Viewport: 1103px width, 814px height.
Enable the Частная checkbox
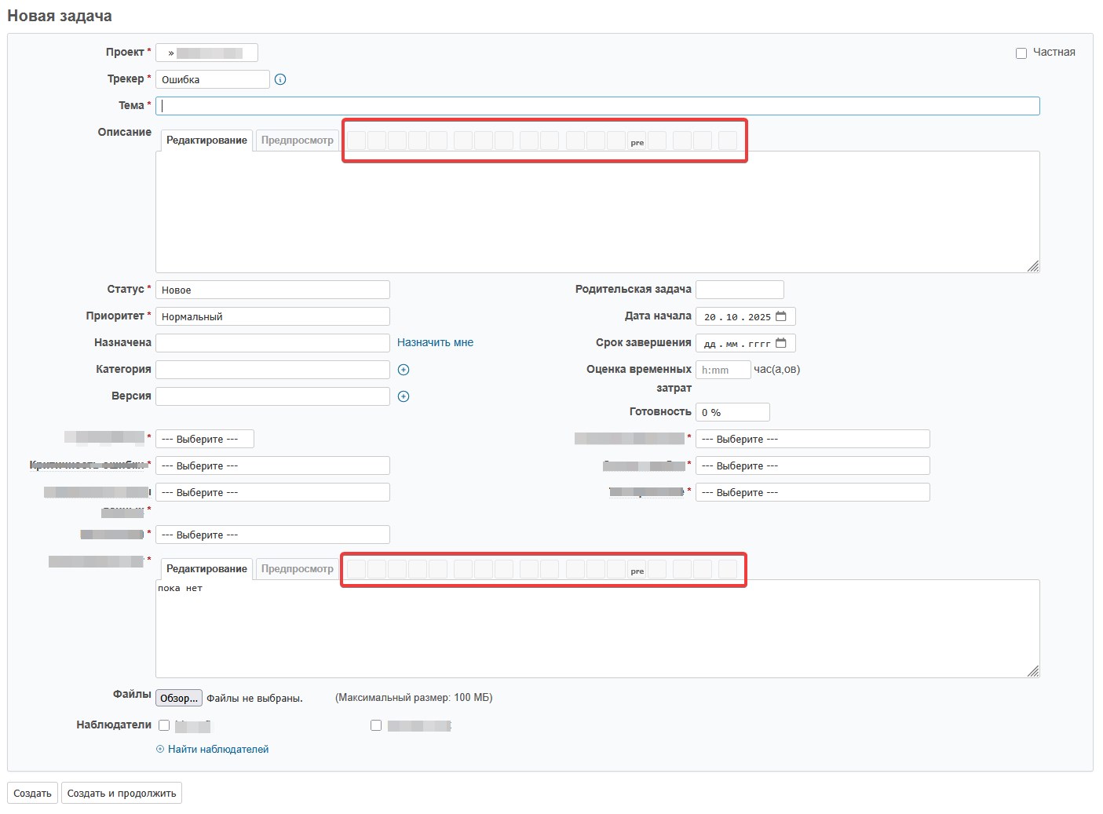pos(1021,53)
